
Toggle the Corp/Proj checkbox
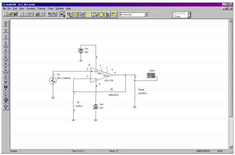coord(174,13)
